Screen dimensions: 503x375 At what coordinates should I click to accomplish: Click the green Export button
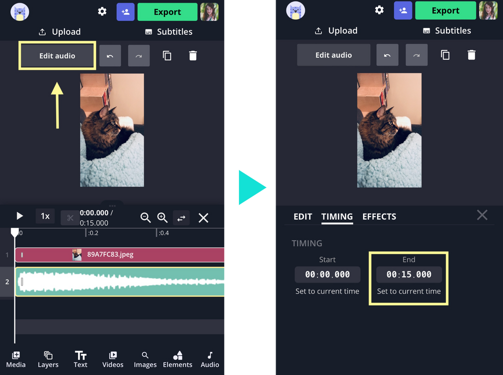pos(167,11)
